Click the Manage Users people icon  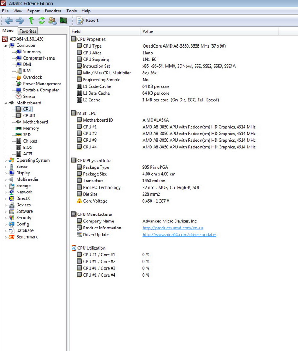coord(53,21)
